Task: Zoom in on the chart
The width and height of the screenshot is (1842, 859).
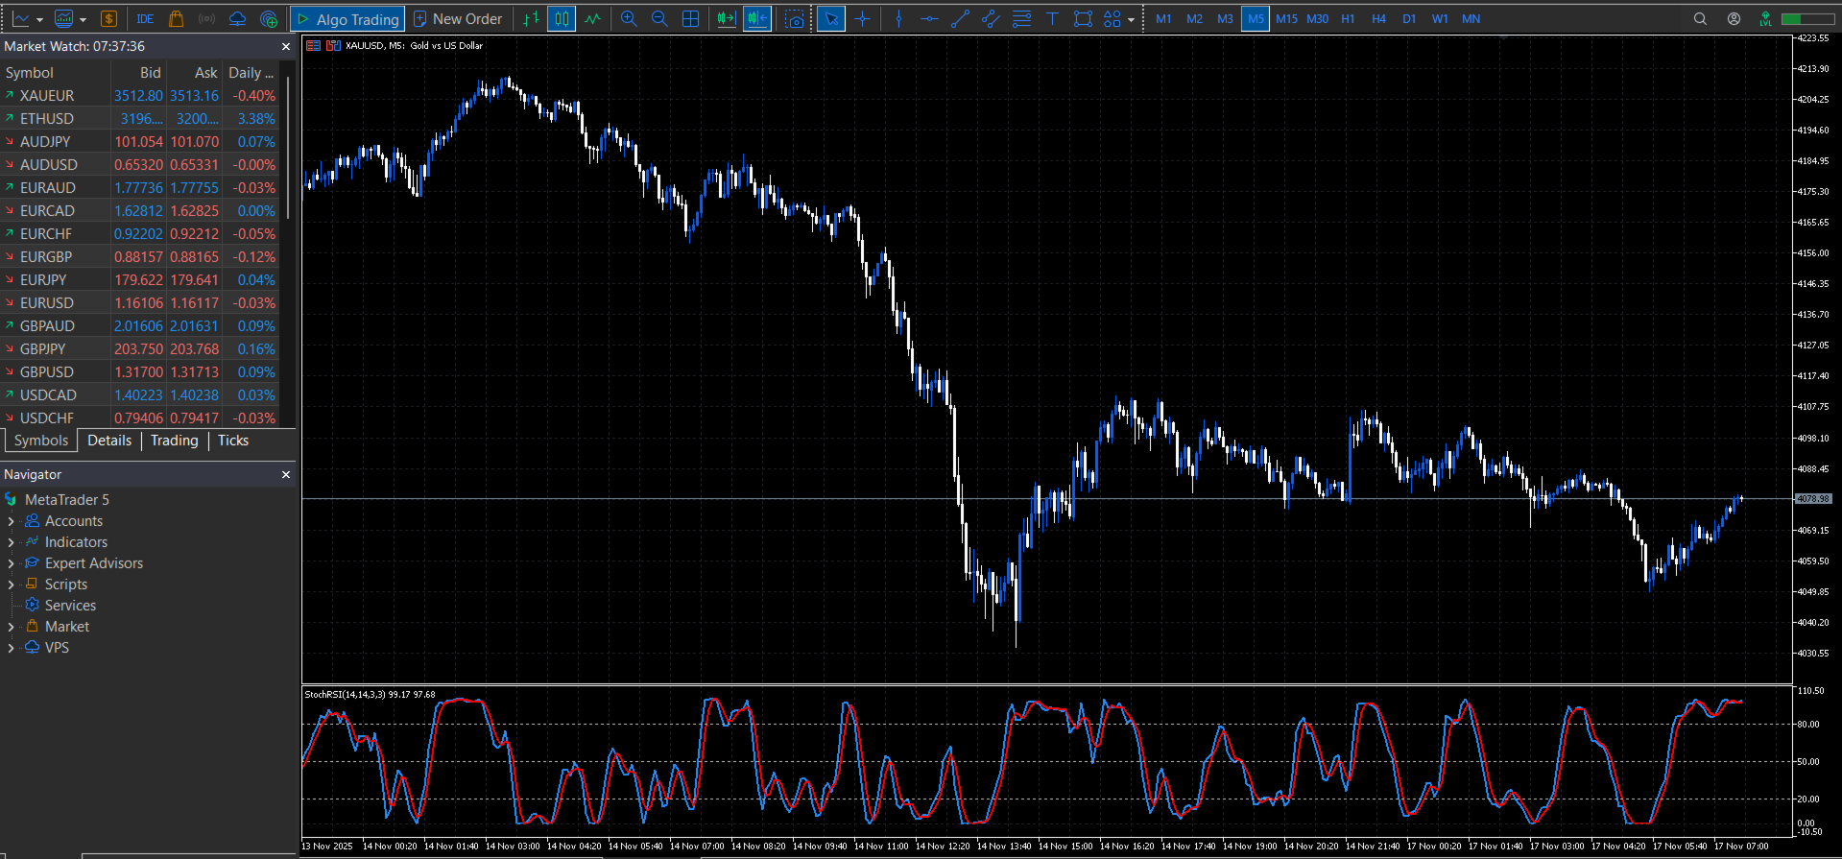Action: [629, 18]
